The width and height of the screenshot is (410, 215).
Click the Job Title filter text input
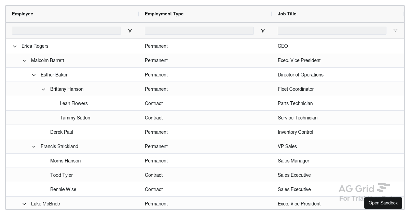tap(332, 30)
